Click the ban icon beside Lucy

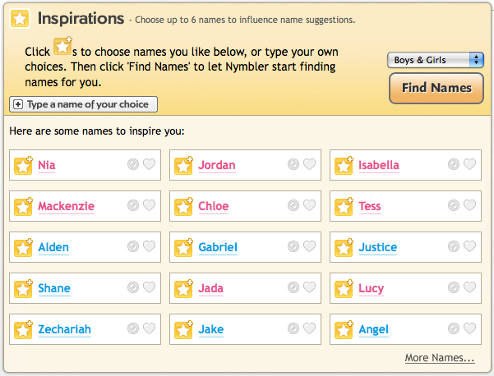(454, 287)
